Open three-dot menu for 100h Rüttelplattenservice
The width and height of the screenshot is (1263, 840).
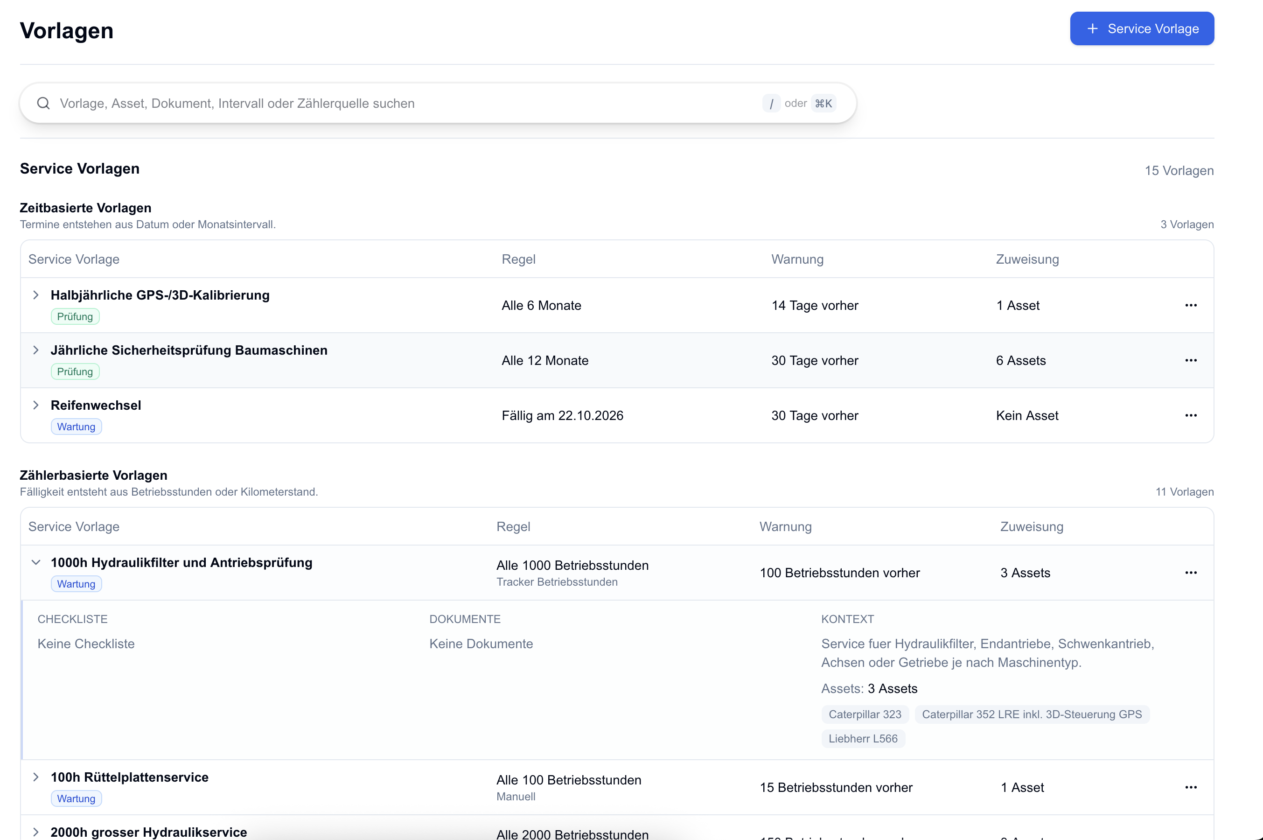point(1190,788)
